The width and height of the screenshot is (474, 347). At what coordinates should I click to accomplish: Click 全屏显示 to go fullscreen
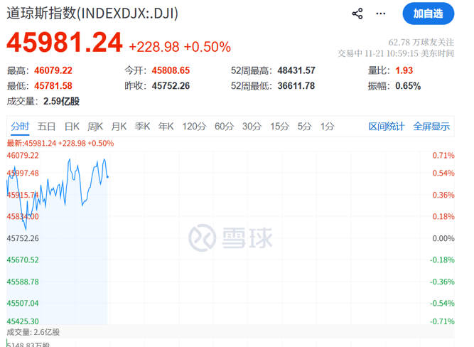pos(431,127)
